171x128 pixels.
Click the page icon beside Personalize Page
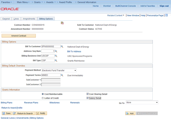[x=166, y=15]
